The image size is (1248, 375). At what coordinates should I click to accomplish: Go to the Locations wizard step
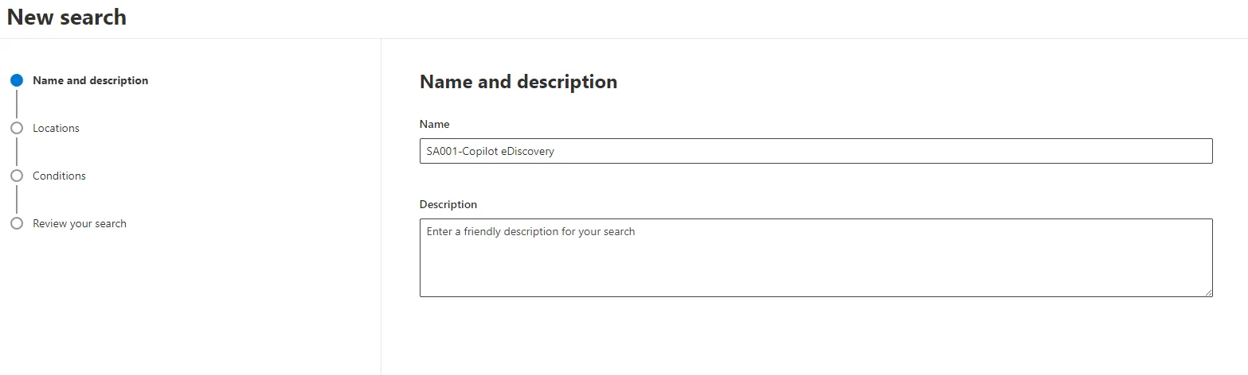56,128
